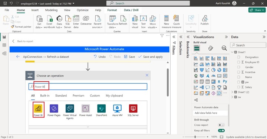Screen dimensions: 267x139
Task: Check the Incentive field
Action: 238,72
